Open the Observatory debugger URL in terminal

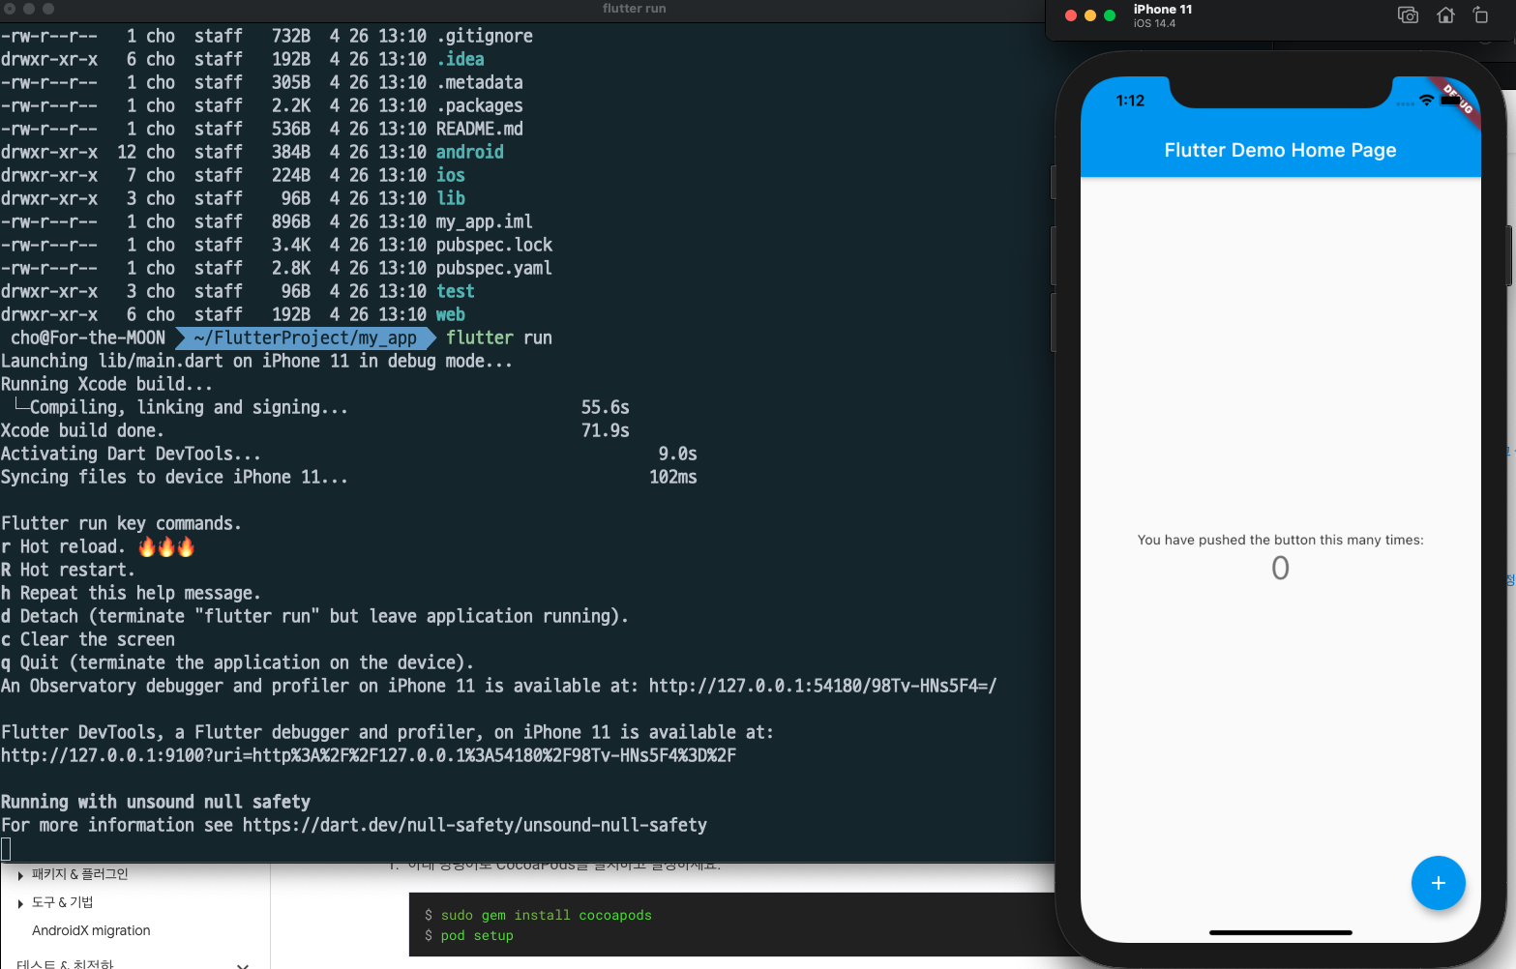tap(822, 686)
